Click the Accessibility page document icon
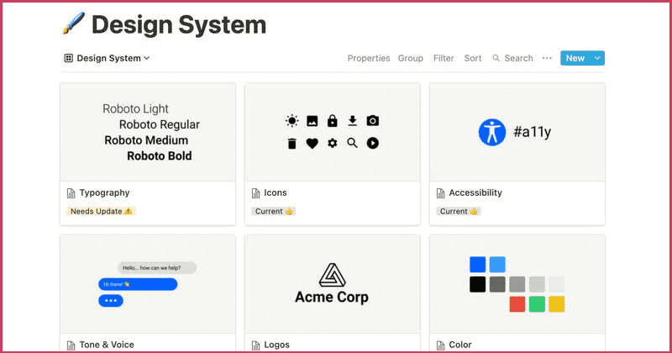 click(x=440, y=193)
